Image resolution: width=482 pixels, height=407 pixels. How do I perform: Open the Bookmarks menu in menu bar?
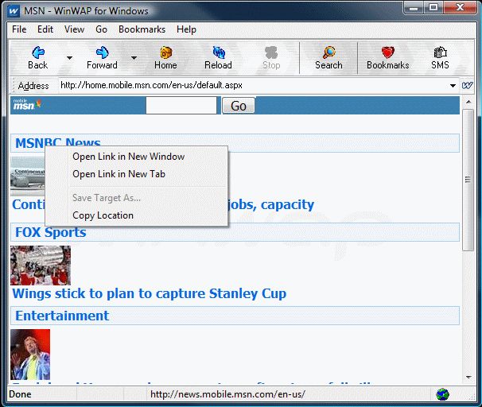(142, 29)
